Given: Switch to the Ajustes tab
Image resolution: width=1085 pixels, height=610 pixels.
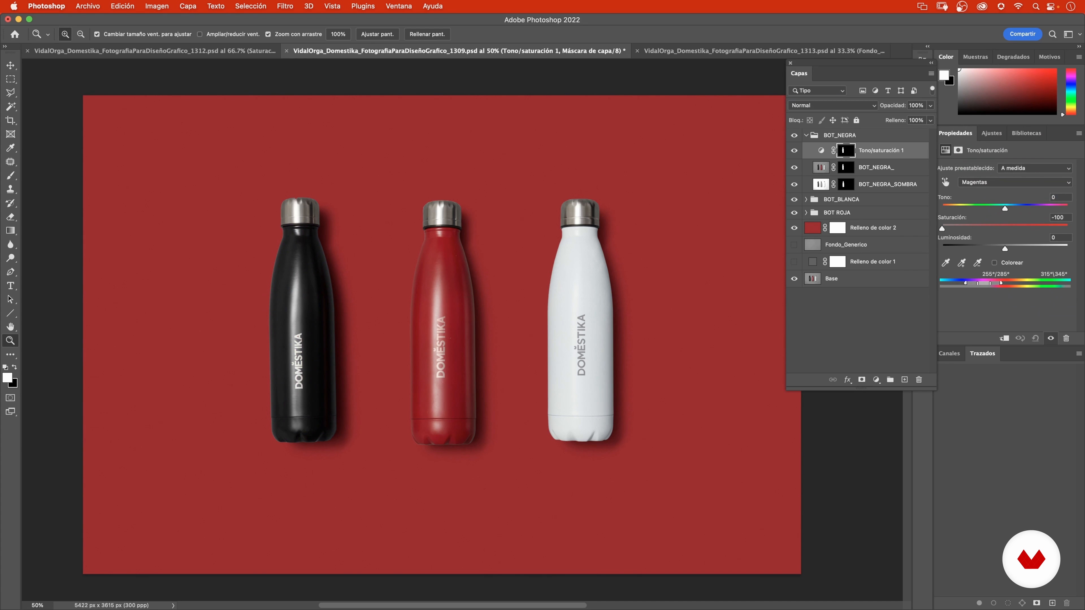Looking at the screenshot, I should [991, 133].
